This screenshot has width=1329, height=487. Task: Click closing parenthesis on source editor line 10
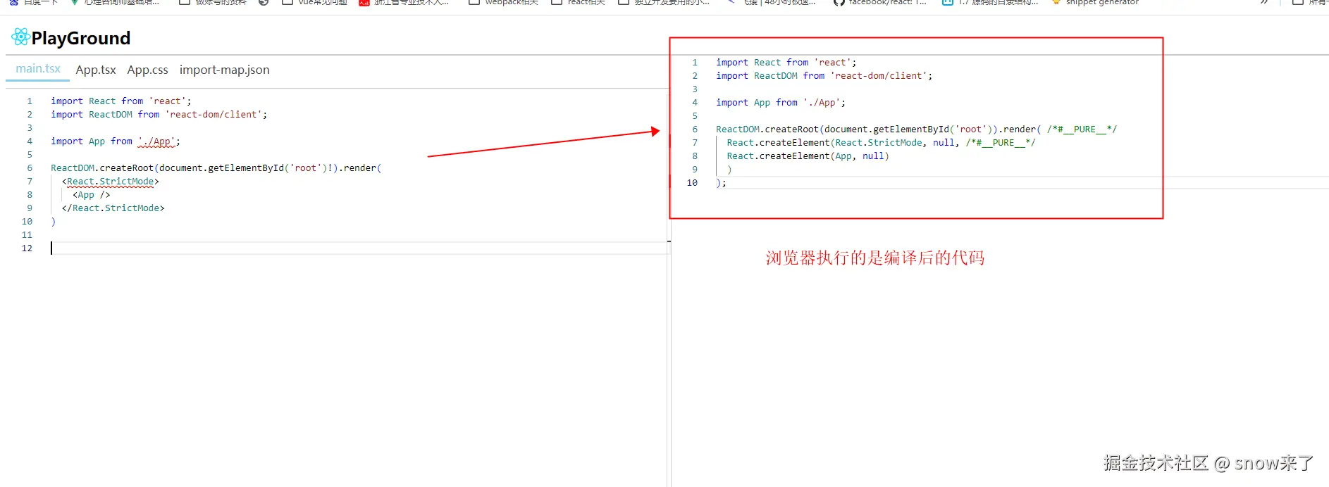[x=54, y=222]
